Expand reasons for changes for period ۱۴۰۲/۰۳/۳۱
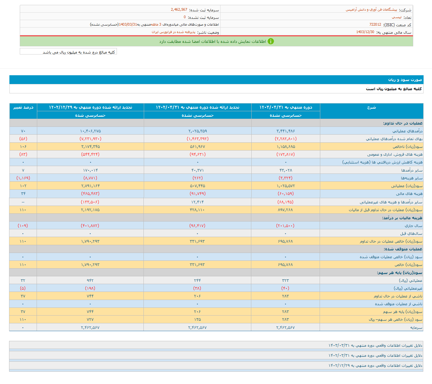 pos(375,356)
